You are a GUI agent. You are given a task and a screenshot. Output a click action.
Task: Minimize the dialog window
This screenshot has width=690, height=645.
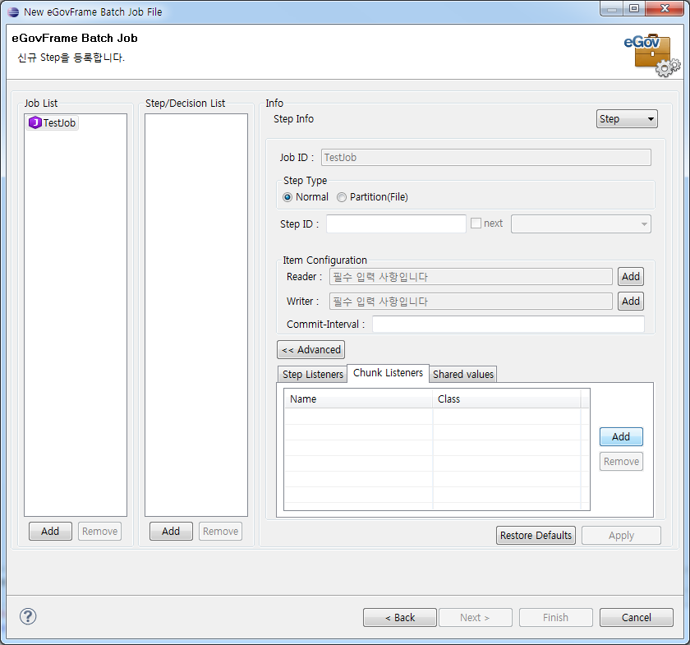611,9
